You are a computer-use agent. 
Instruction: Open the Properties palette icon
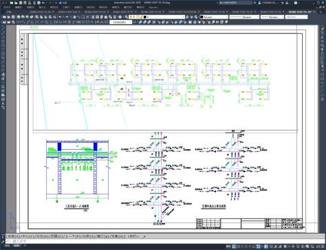[x=93, y=17]
